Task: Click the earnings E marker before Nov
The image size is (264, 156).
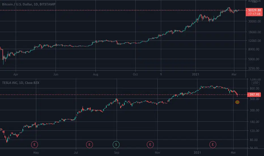Action: coord(150,145)
